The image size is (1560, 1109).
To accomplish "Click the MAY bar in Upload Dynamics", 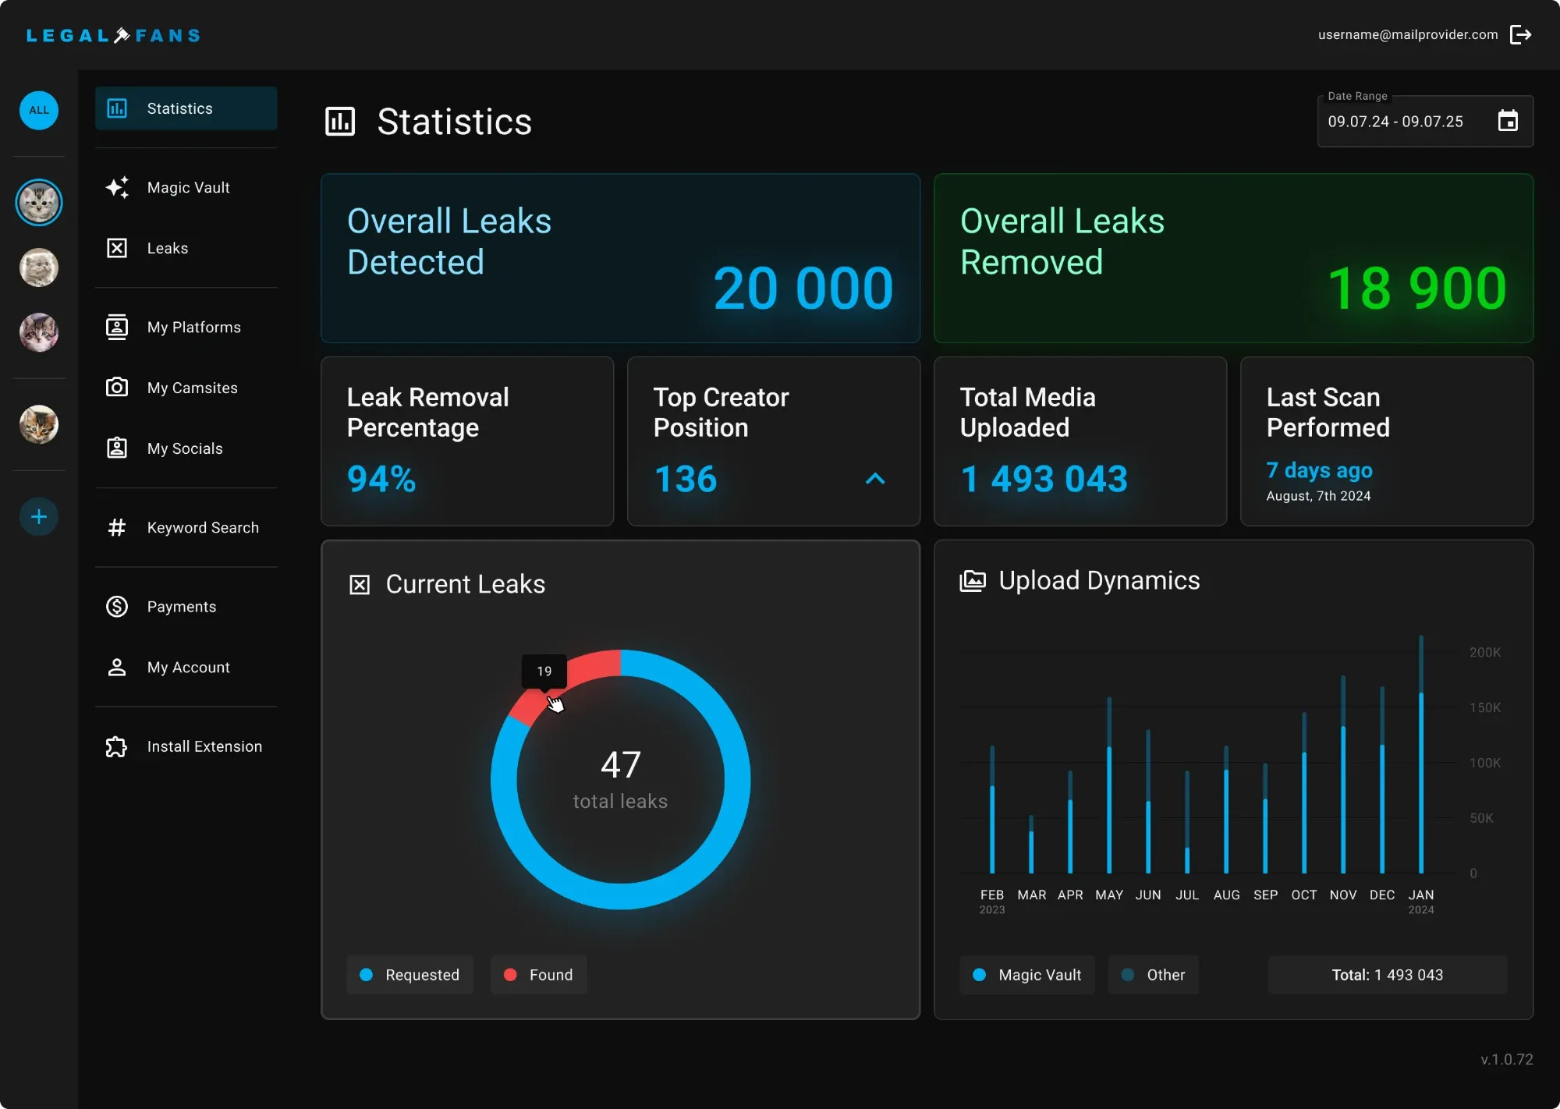I will click(x=1109, y=785).
